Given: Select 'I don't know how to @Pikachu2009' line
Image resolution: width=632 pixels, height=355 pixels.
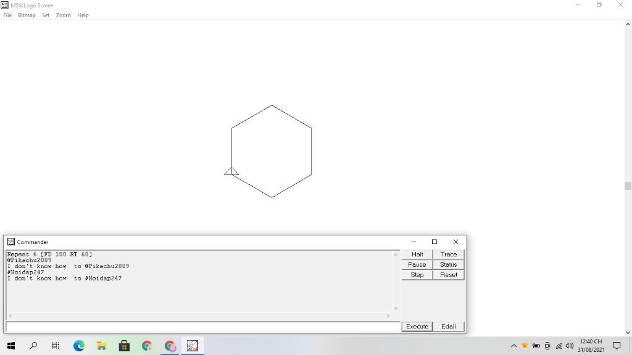Looking at the screenshot, I should click(x=68, y=266).
